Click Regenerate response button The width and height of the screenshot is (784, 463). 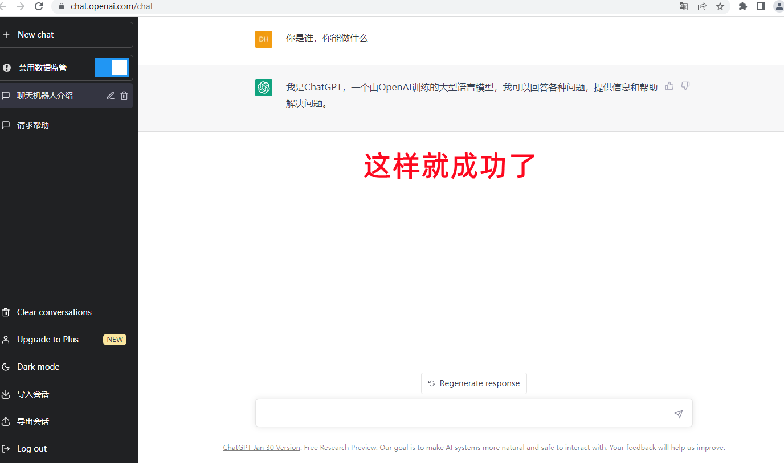click(x=473, y=383)
